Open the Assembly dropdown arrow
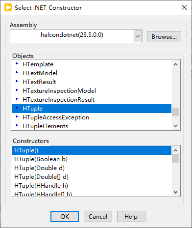The image size is (192, 228). click(138, 36)
